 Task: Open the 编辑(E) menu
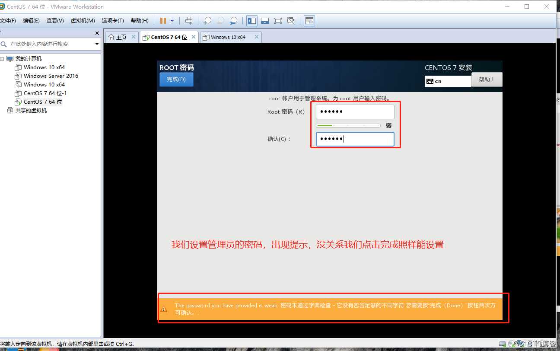tap(31, 21)
